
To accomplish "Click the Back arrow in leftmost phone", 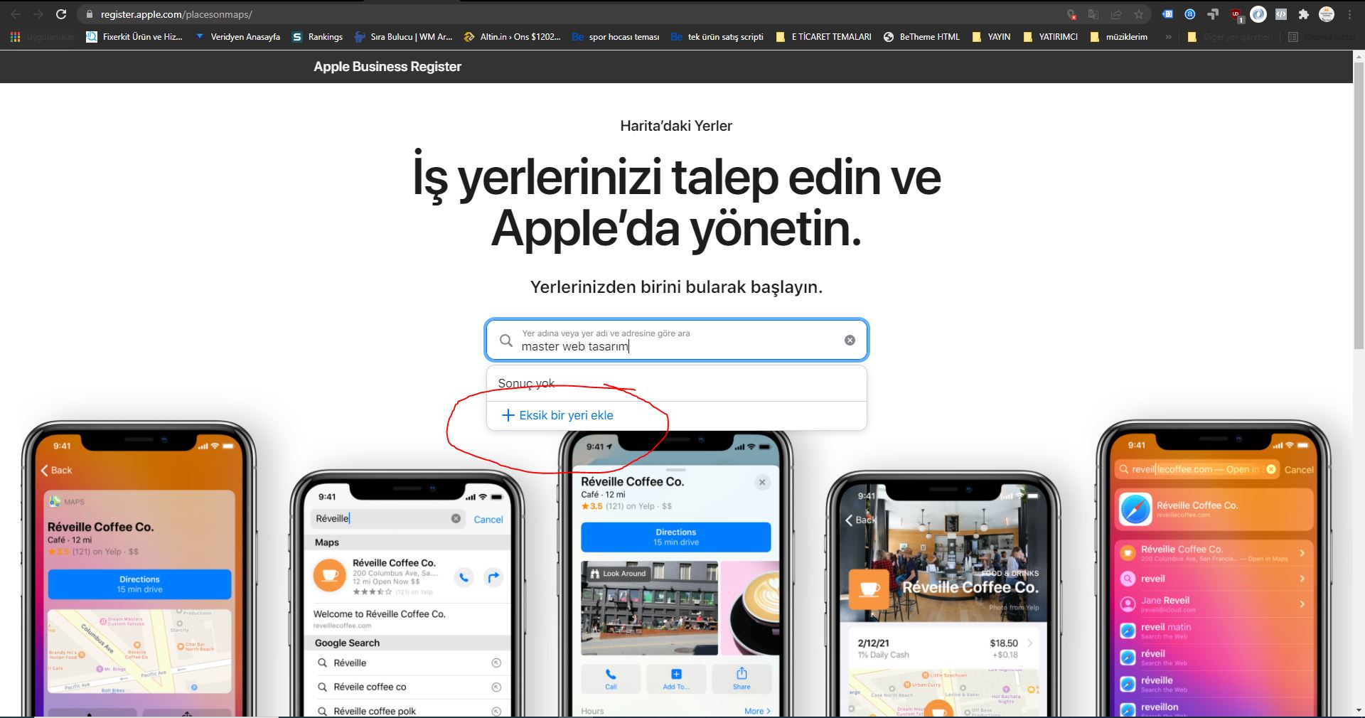I will 56,470.
